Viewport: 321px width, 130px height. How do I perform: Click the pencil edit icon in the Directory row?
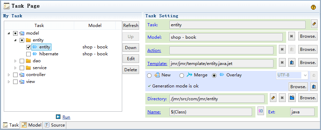tap(273, 98)
